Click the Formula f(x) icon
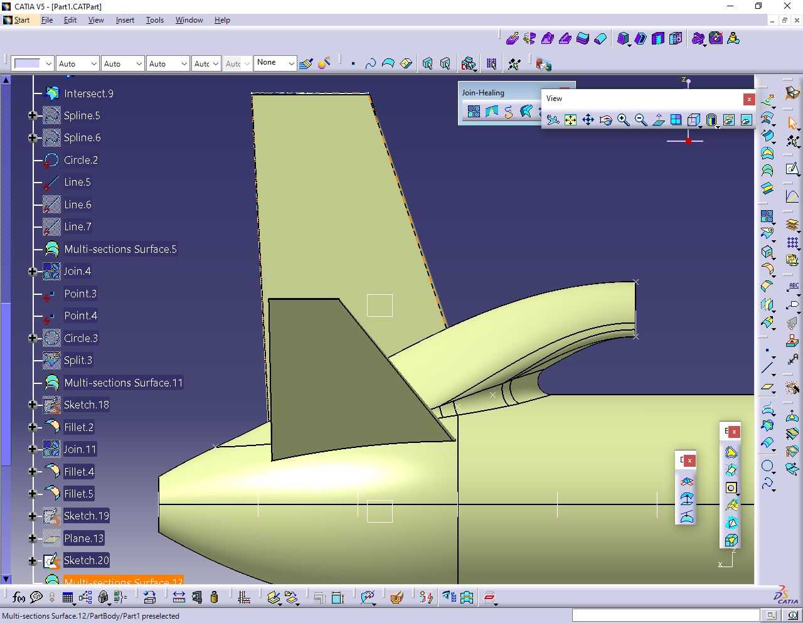Viewport: 803px width, 623px height. [x=19, y=597]
